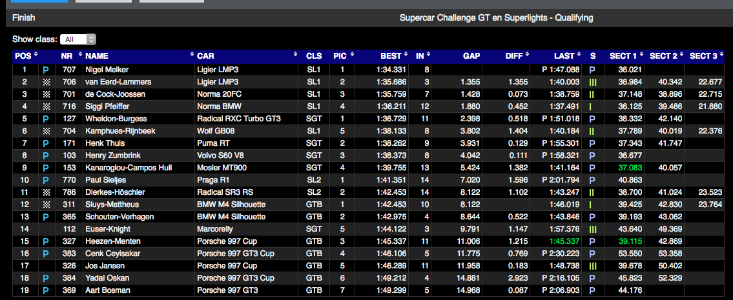Image resolution: width=733 pixels, height=300 pixels.
Task: Click pit icon for Nigel Melker
Action: click(46, 70)
